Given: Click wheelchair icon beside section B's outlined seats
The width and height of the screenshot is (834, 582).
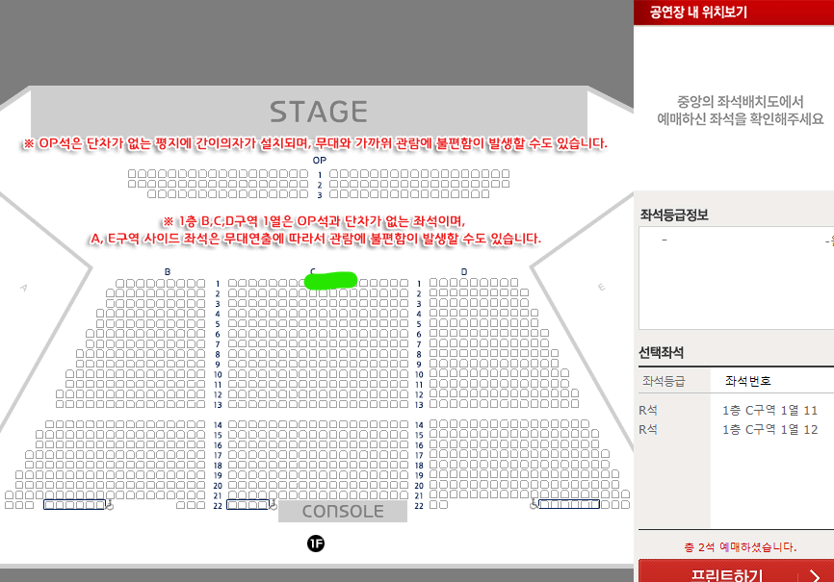Looking at the screenshot, I should (110, 504).
